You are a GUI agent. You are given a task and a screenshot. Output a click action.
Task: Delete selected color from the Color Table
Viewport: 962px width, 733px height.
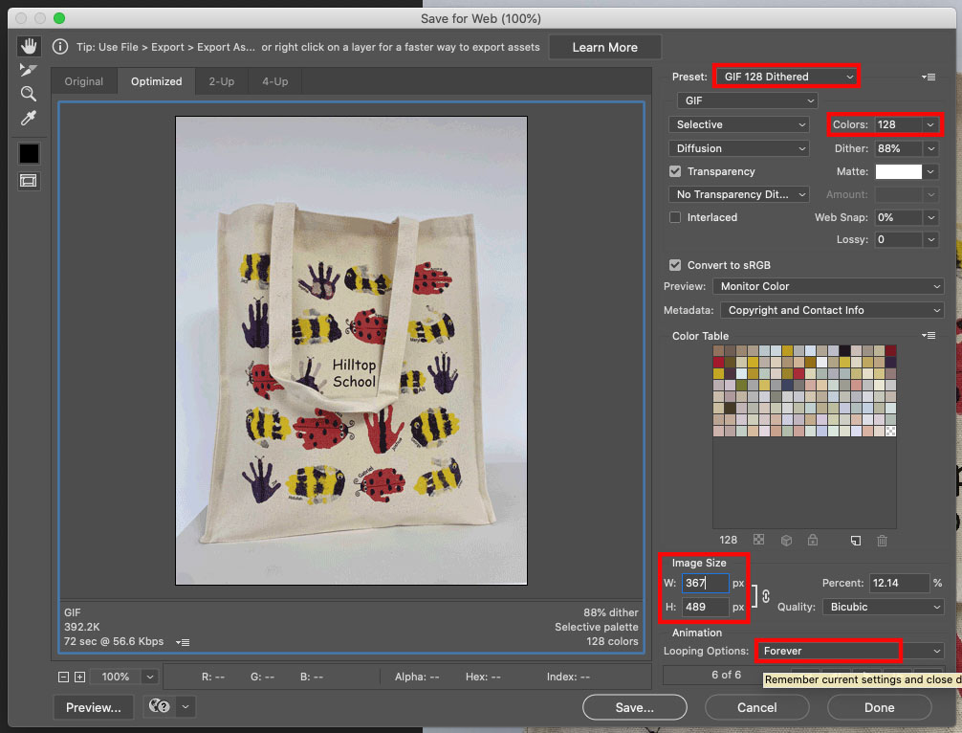pyautogui.click(x=880, y=541)
